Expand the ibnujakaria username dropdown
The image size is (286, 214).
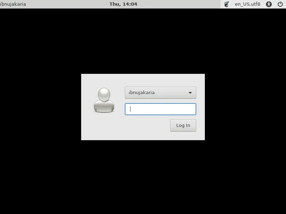(x=161, y=93)
